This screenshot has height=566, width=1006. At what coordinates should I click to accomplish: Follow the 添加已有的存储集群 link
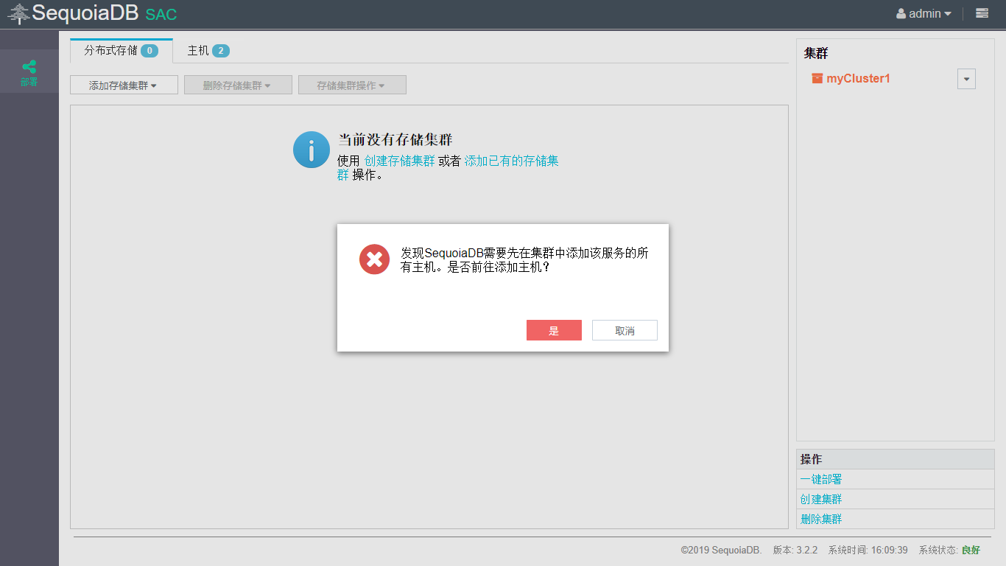point(511,161)
